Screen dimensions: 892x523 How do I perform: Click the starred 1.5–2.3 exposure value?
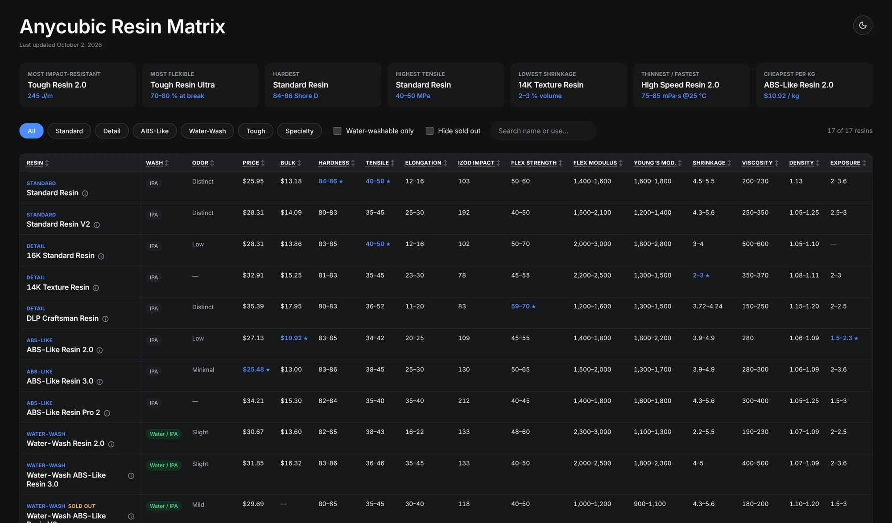pyautogui.click(x=844, y=338)
